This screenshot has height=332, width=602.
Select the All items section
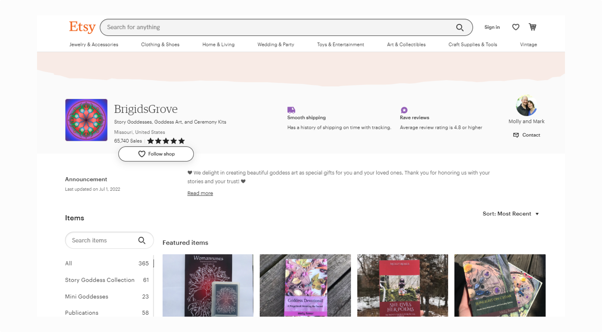coord(107,263)
